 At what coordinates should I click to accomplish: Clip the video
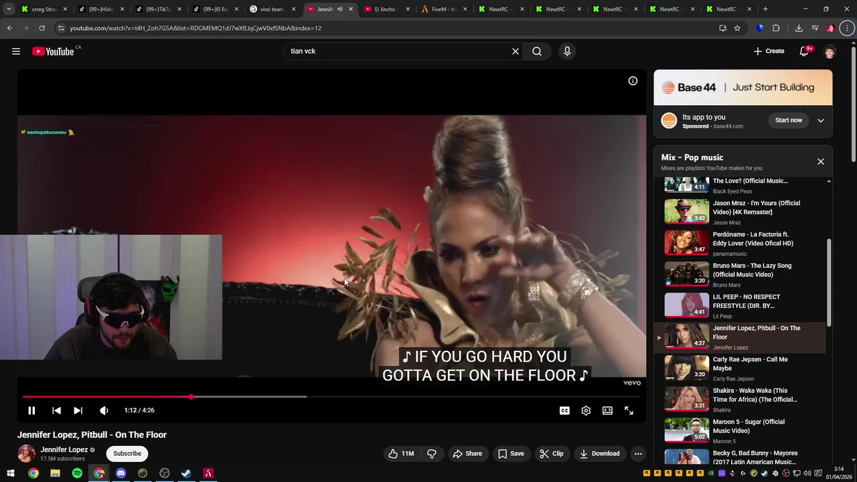point(552,454)
